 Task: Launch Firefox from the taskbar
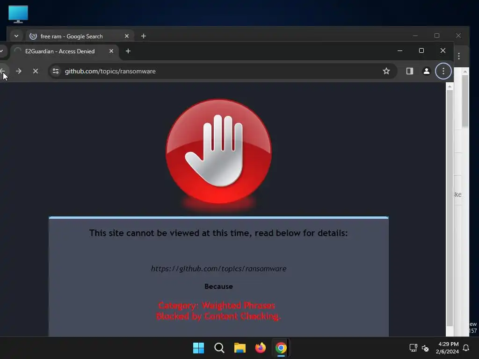point(260,348)
